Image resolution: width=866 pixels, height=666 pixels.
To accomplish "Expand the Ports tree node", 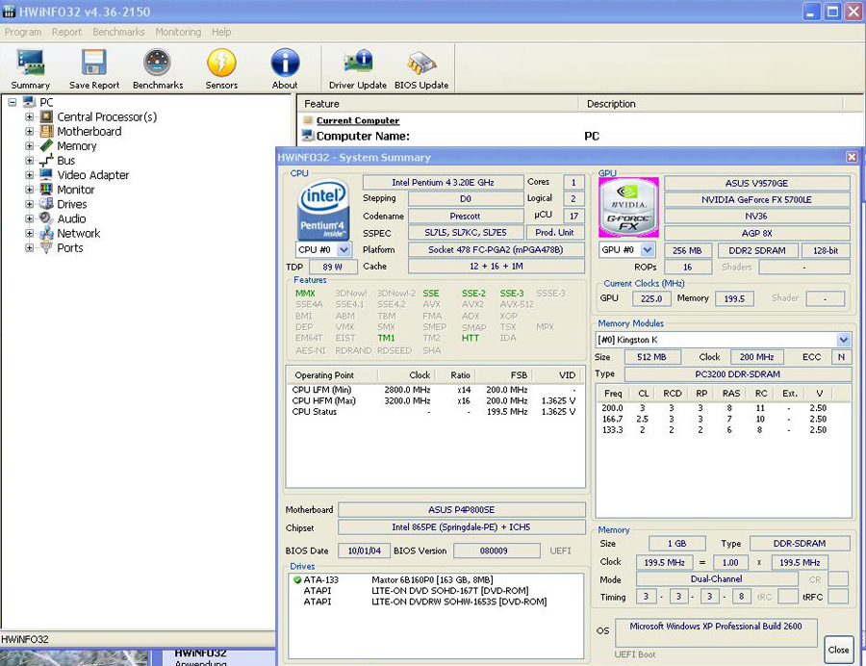I will point(29,248).
